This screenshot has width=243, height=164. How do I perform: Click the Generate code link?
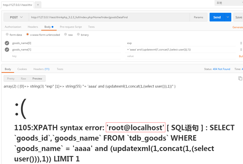238,27
